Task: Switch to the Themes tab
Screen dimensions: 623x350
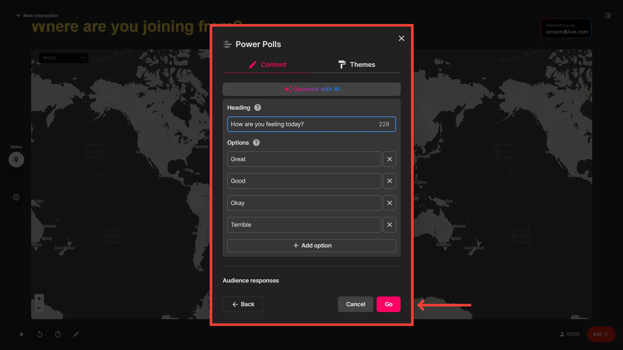Action: pos(356,65)
